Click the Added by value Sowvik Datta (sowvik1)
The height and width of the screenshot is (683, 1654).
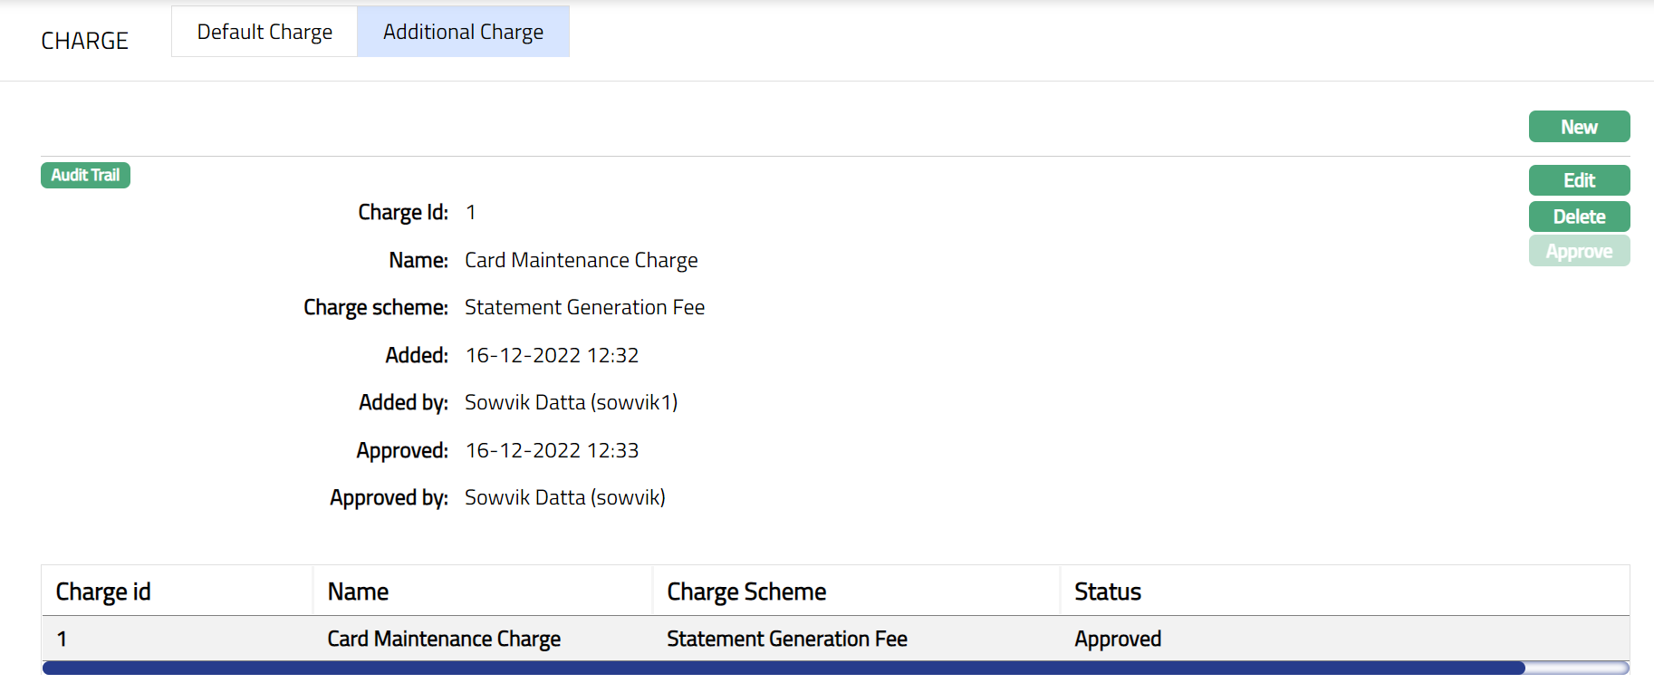pyautogui.click(x=571, y=402)
